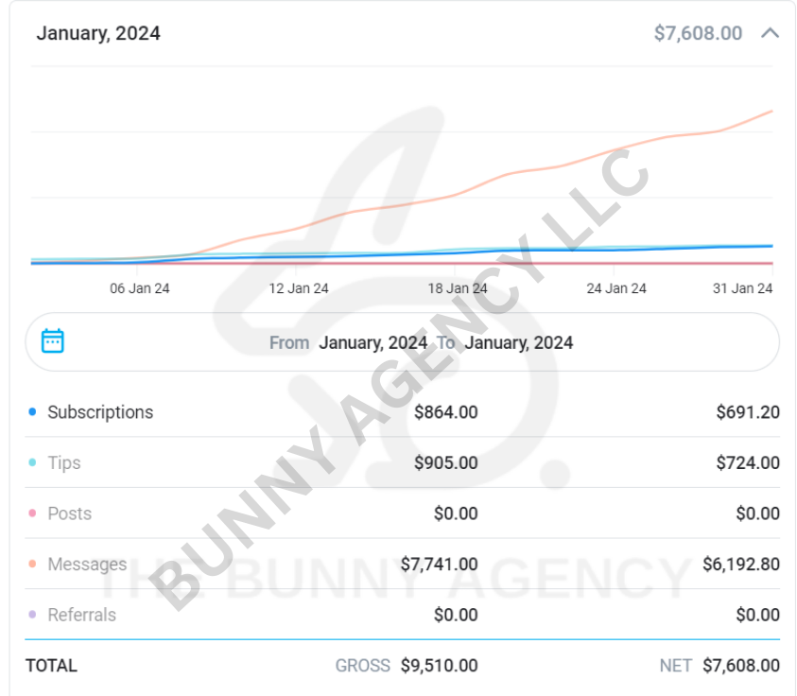Image resolution: width=797 pixels, height=696 pixels.
Task: Click the January, 2024 section title
Action: (98, 33)
